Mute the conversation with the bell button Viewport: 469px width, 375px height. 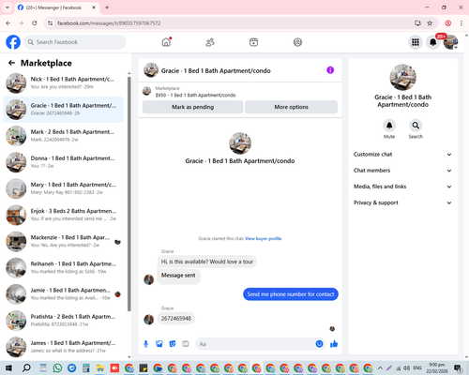coord(389,126)
